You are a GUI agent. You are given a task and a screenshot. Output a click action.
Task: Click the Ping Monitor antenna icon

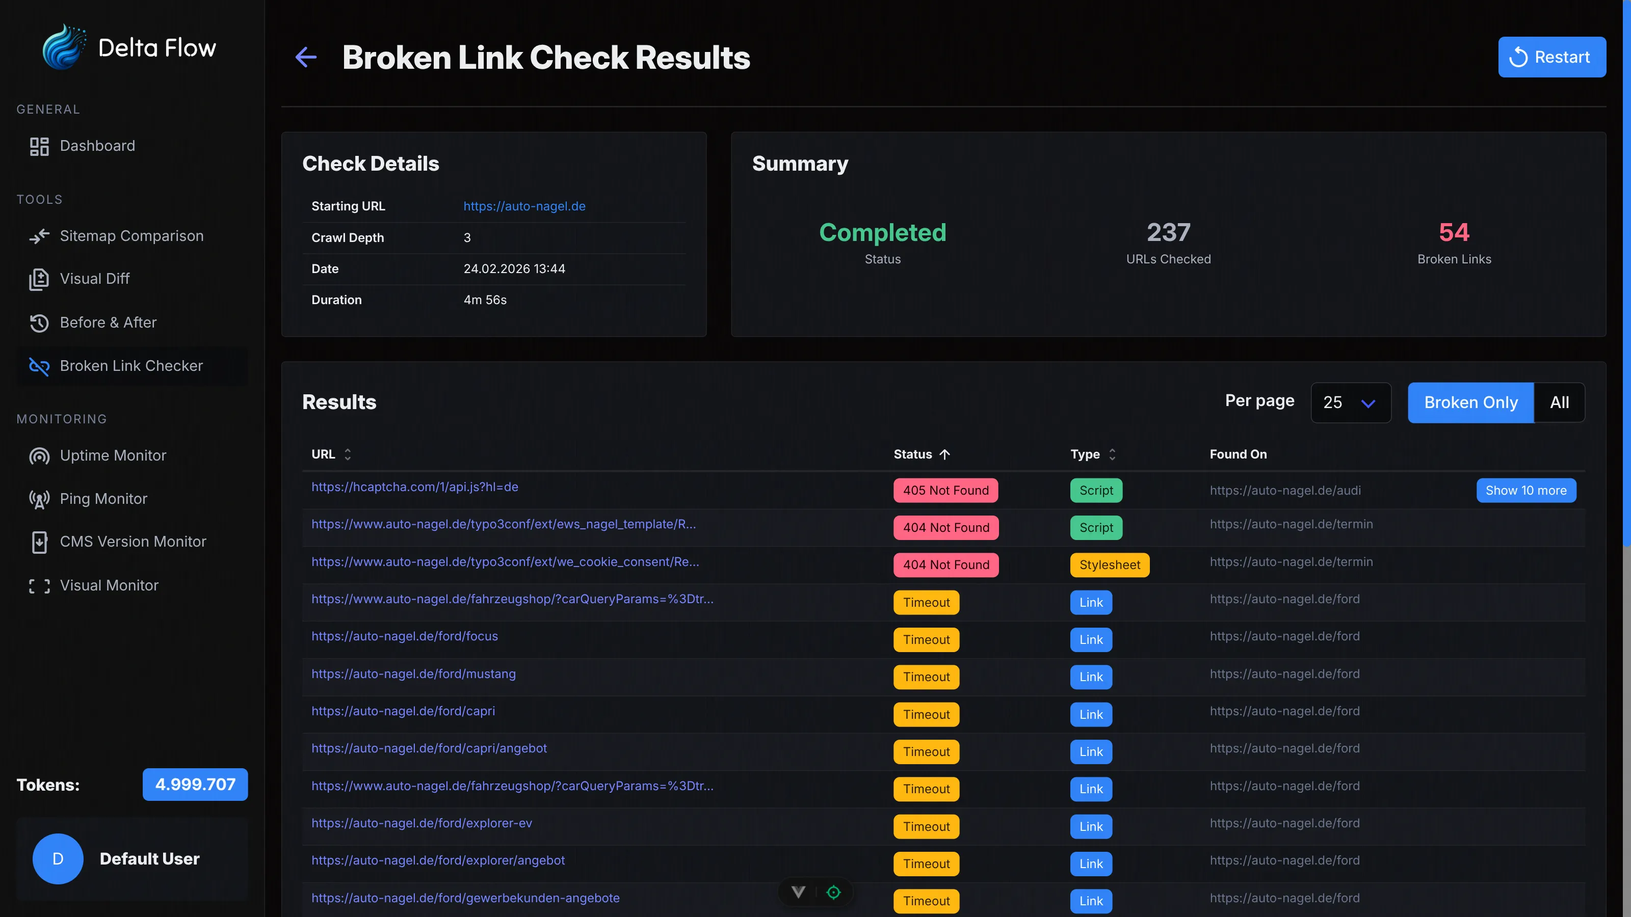tap(39, 499)
